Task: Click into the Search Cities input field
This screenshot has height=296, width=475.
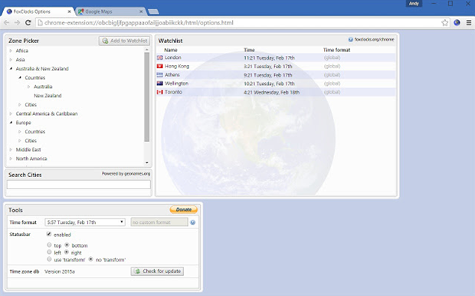Action: point(79,184)
